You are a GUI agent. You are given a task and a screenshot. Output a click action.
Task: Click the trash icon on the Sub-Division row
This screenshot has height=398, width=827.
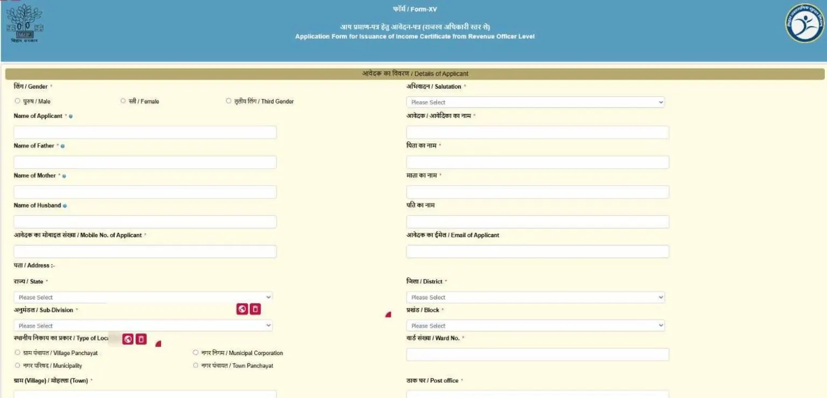[x=255, y=309]
